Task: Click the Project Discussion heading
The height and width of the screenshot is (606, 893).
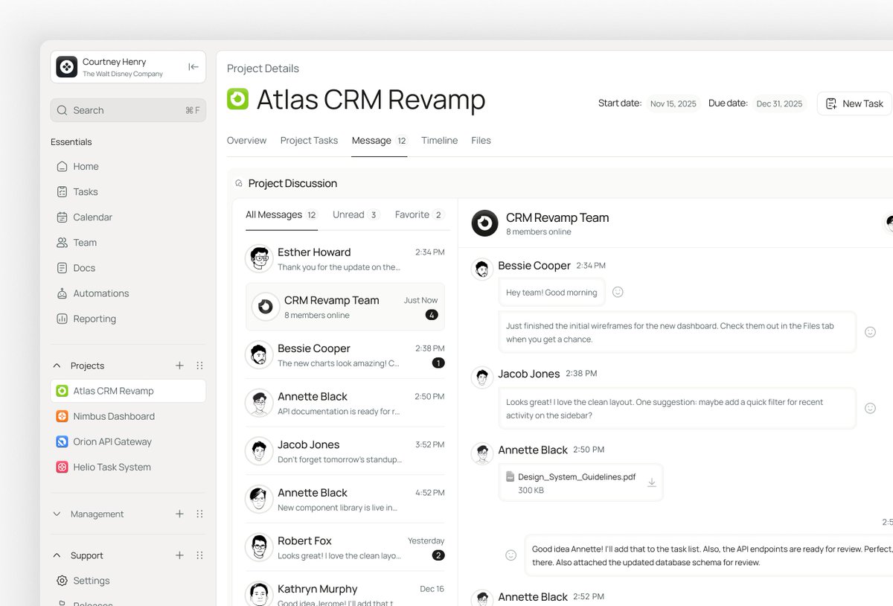Action: click(x=292, y=183)
